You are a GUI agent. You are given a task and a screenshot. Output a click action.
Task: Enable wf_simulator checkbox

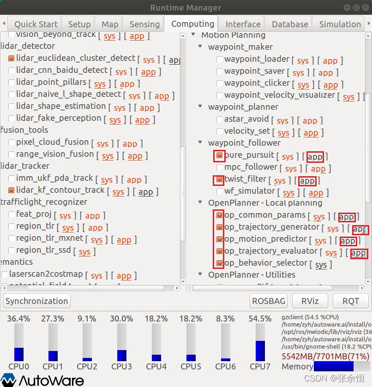(x=219, y=191)
